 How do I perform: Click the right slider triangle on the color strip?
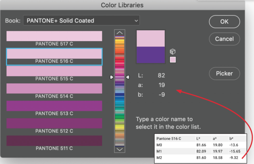(127, 77)
